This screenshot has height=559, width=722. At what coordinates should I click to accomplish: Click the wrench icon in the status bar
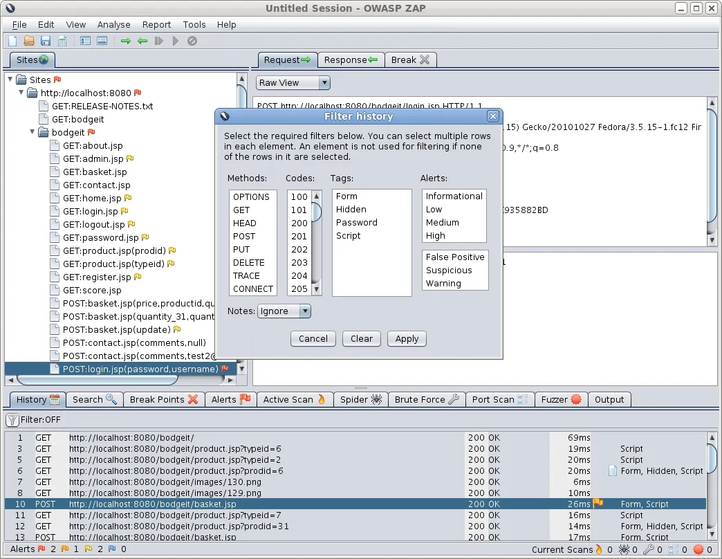pos(648,549)
